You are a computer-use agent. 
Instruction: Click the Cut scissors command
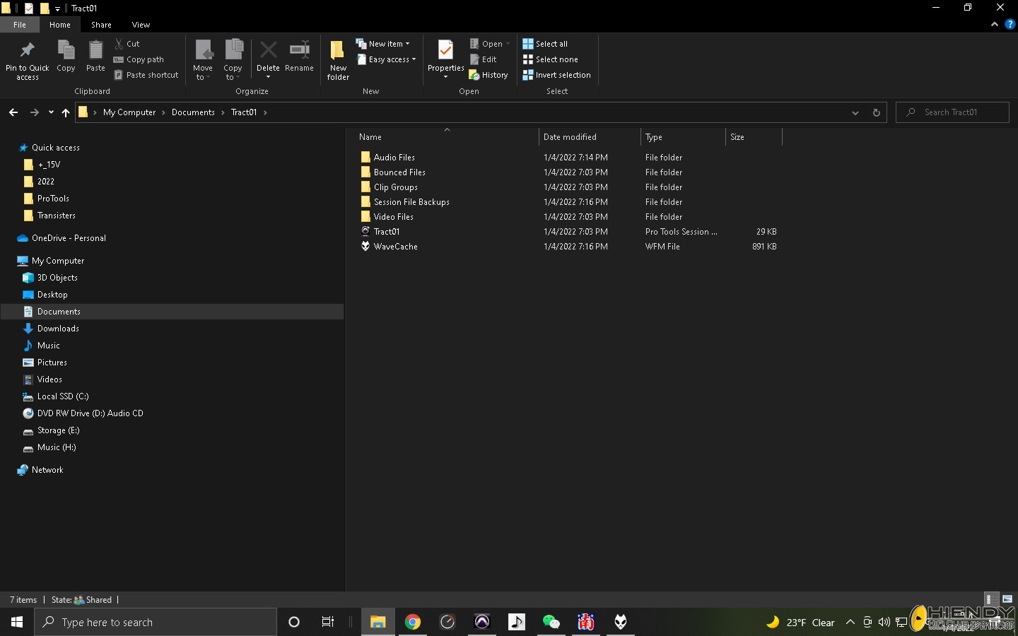click(x=127, y=44)
